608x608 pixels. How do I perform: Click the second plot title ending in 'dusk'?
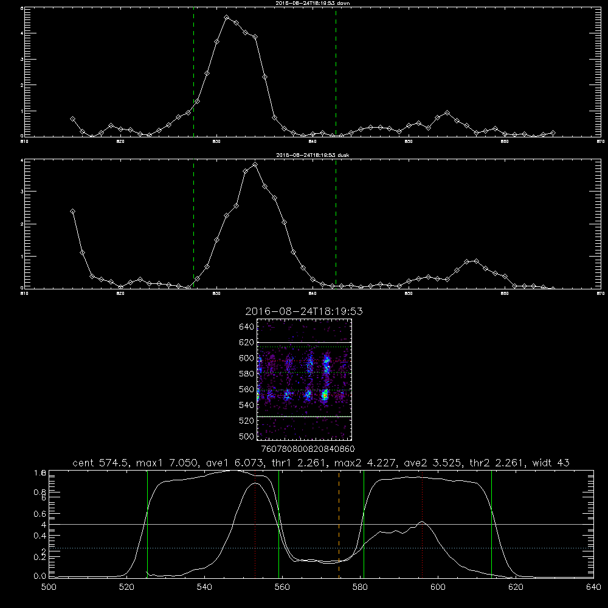[x=313, y=155]
